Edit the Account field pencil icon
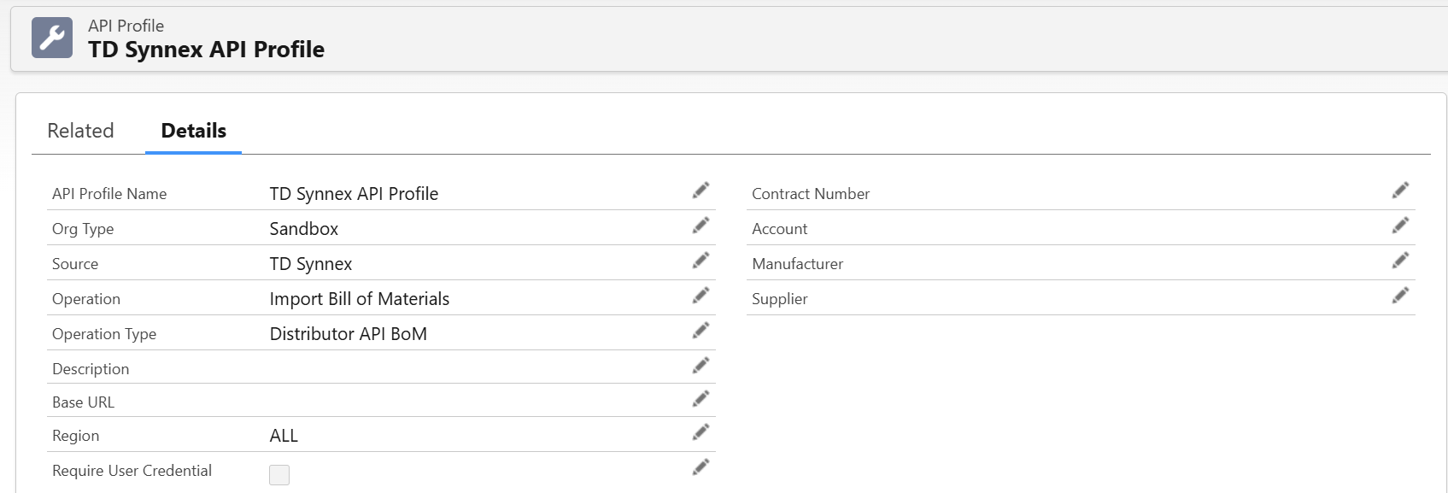1448x493 pixels. tap(1400, 225)
